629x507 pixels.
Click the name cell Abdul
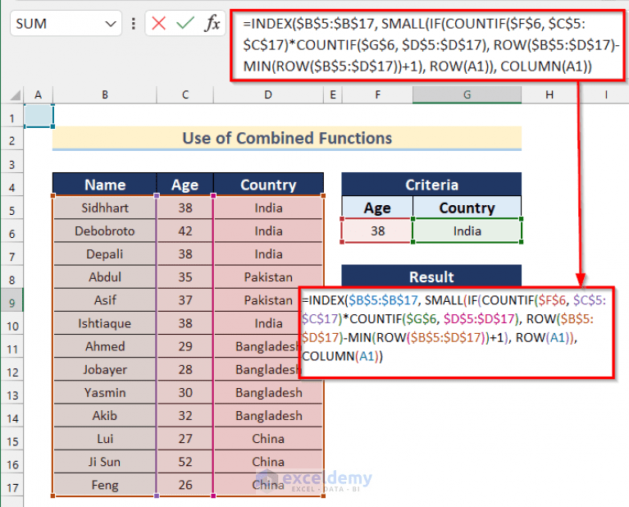105,277
